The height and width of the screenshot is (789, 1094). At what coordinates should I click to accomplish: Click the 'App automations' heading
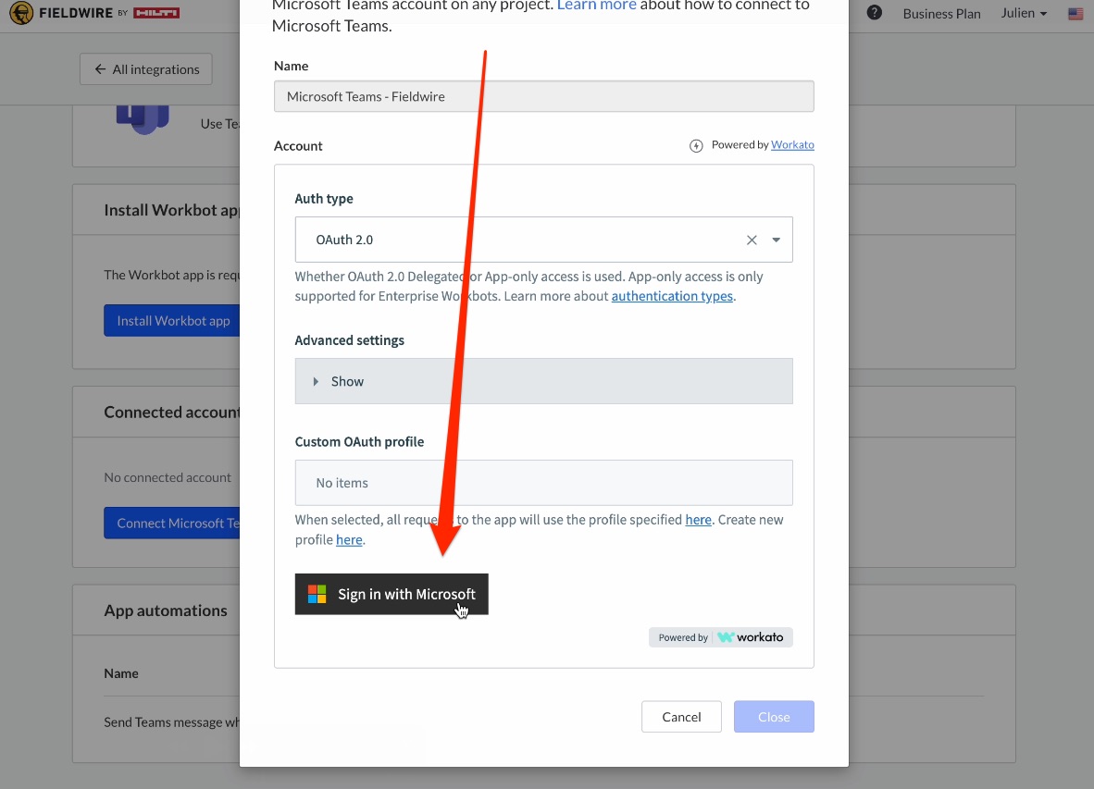click(x=166, y=610)
